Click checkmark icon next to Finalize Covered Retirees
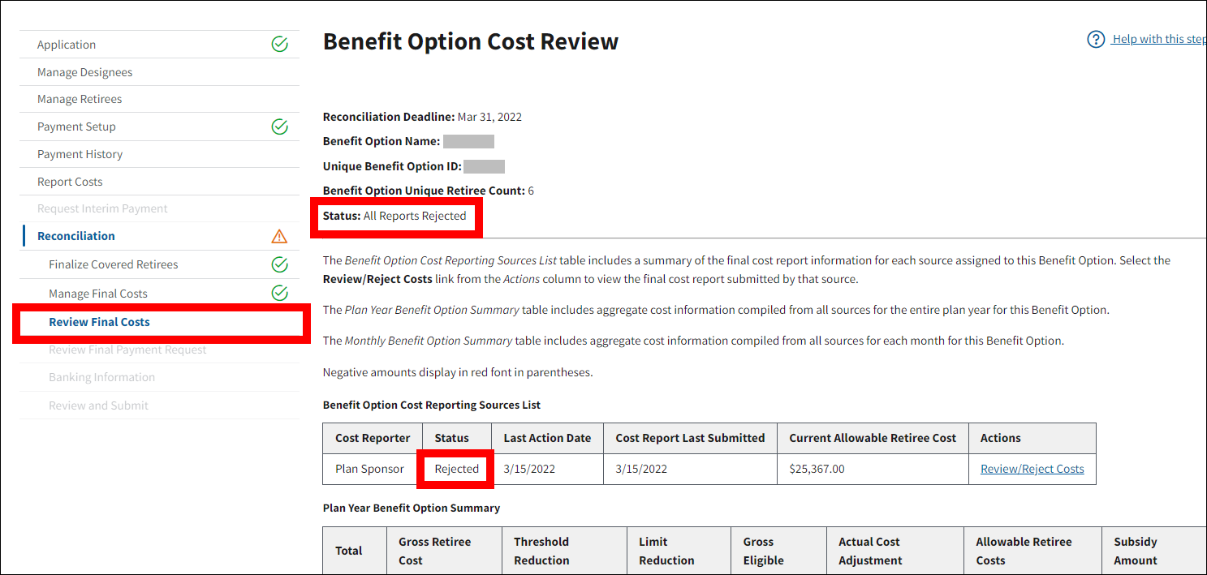Image resolution: width=1207 pixels, height=575 pixels. click(x=279, y=264)
